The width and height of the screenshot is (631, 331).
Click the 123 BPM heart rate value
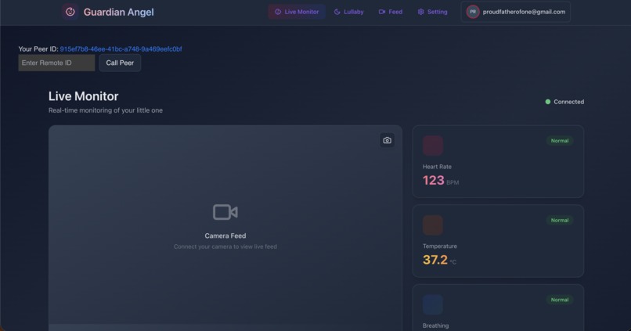coord(441,181)
